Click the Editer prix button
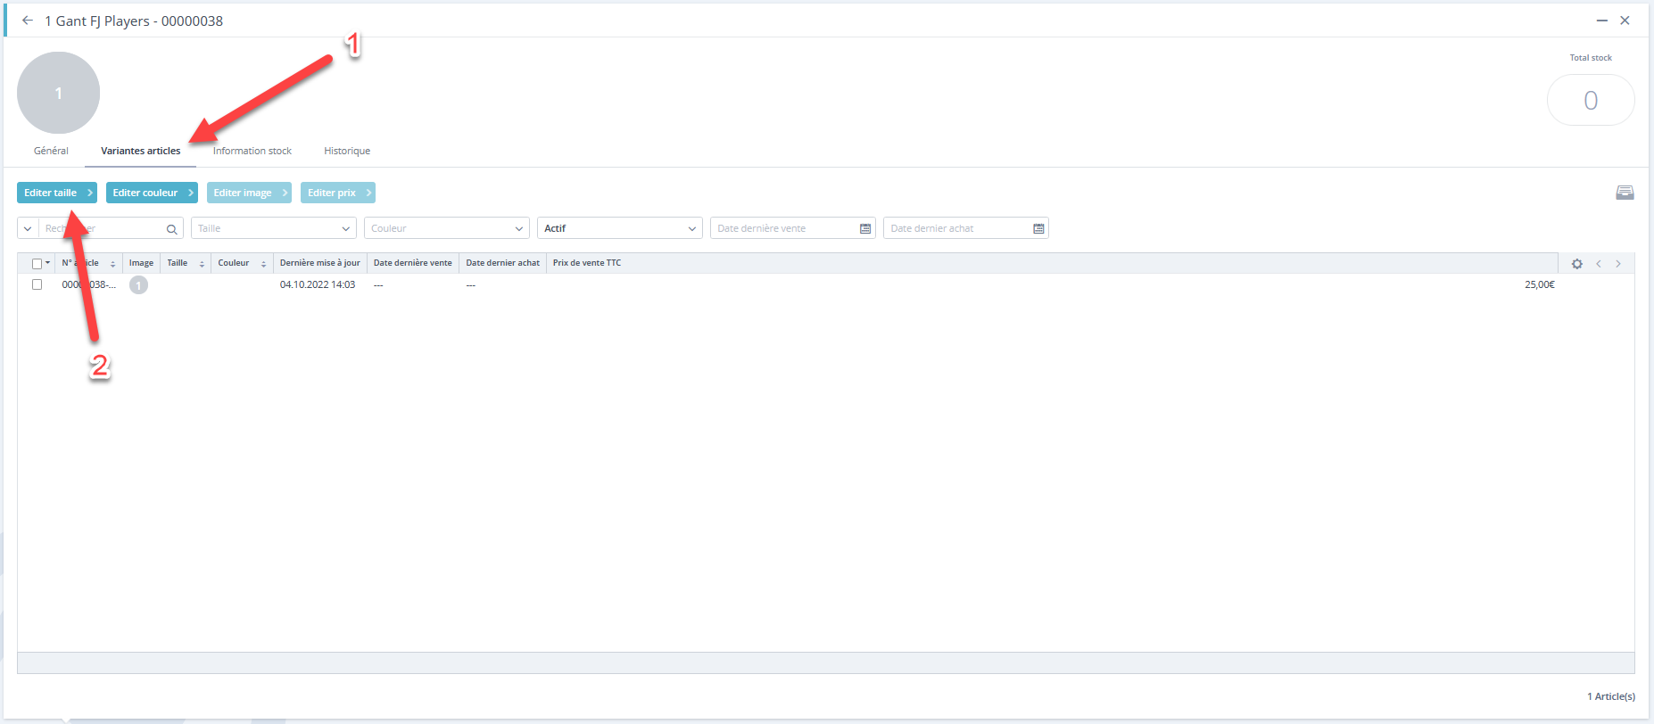The width and height of the screenshot is (1654, 724). click(x=337, y=193)
